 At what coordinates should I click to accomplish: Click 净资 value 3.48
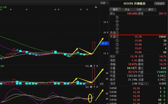[134, 84]
